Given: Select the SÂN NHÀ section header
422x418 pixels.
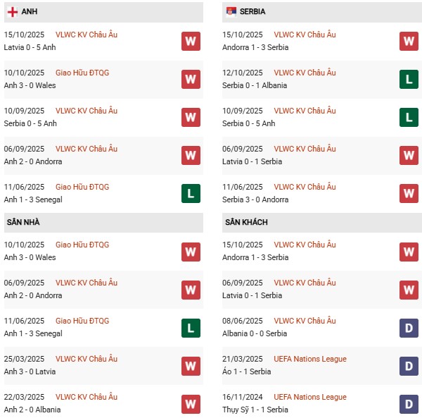Looking at the screenshot, I should pos(23,222).
